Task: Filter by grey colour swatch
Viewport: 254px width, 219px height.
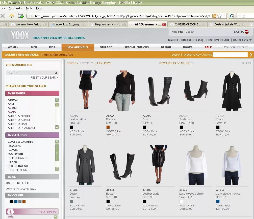Action: coord(20,202)
